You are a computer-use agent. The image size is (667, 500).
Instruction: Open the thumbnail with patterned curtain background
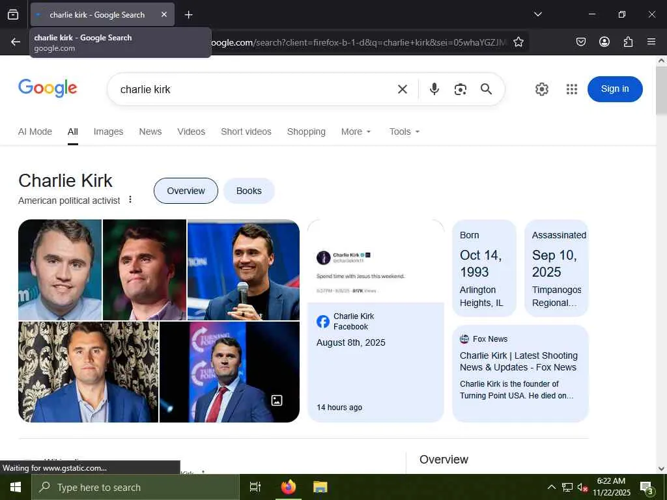pyautogui.click(x=89, y=372)
